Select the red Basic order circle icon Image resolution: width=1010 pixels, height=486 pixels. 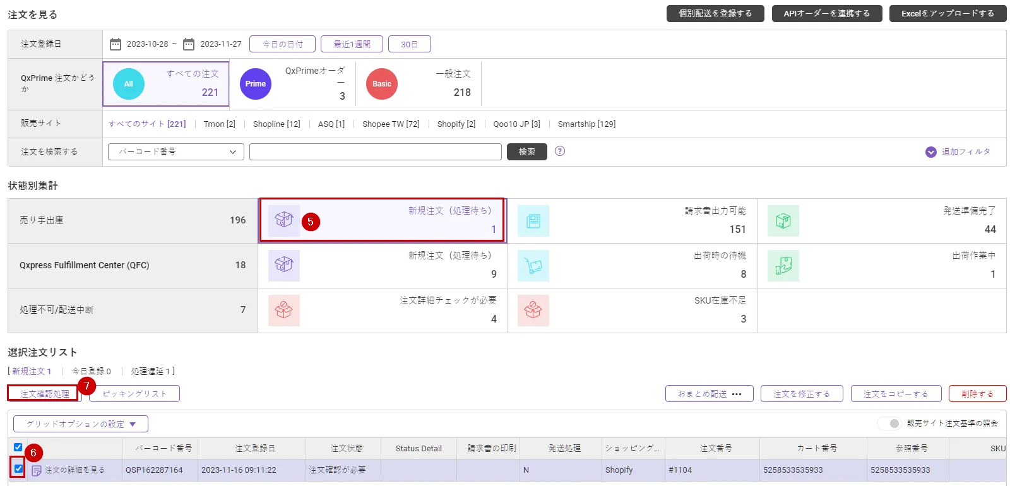(382, 84)
